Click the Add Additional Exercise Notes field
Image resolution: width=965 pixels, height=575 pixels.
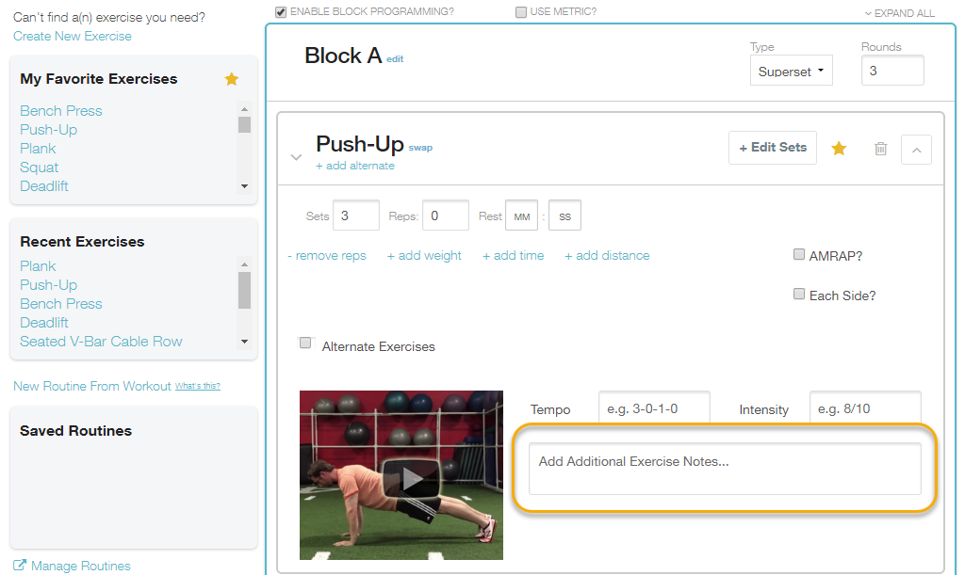[725, 468]
